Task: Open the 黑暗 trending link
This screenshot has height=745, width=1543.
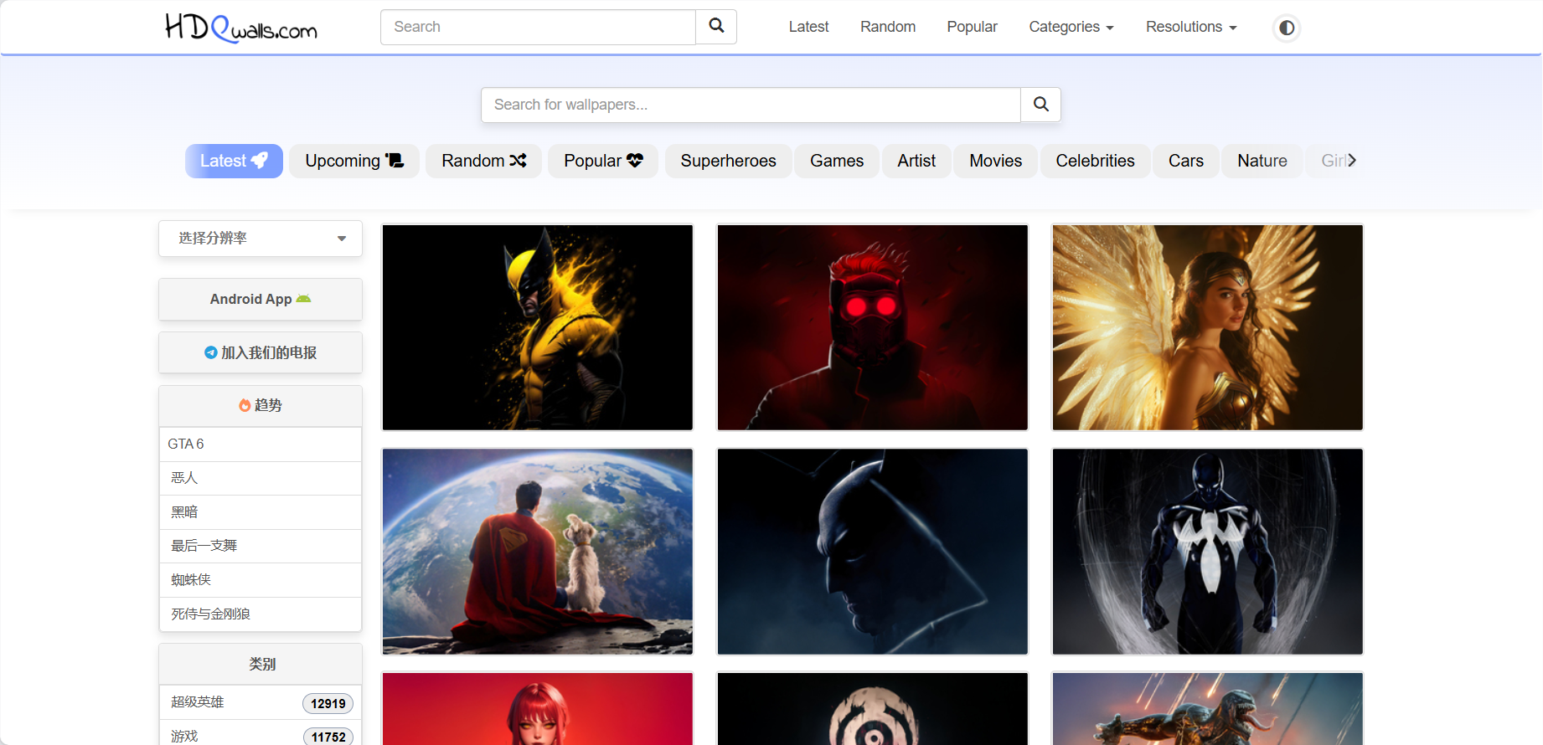Action: pyautogui.click(x=261, y=512)
